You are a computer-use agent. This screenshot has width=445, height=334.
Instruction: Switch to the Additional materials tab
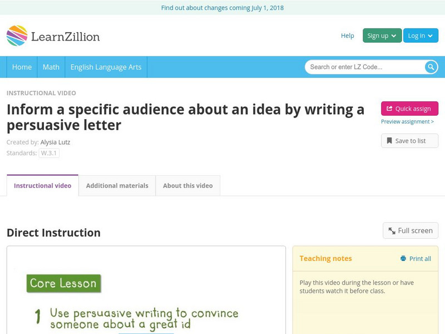coord(117,185)
